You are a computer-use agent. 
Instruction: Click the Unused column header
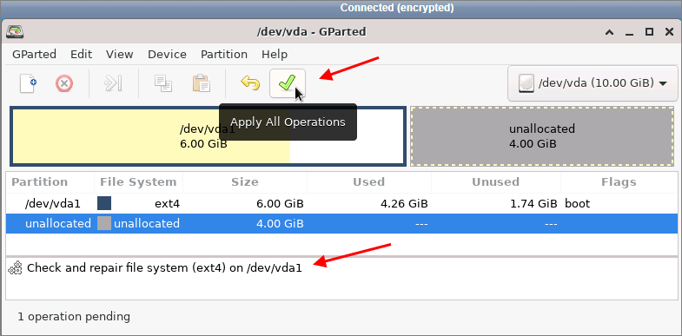pos(496,182)
